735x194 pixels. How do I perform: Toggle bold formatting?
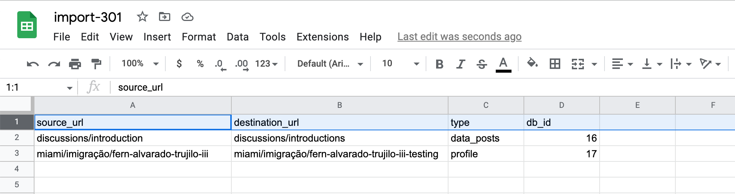pos(439,64)
